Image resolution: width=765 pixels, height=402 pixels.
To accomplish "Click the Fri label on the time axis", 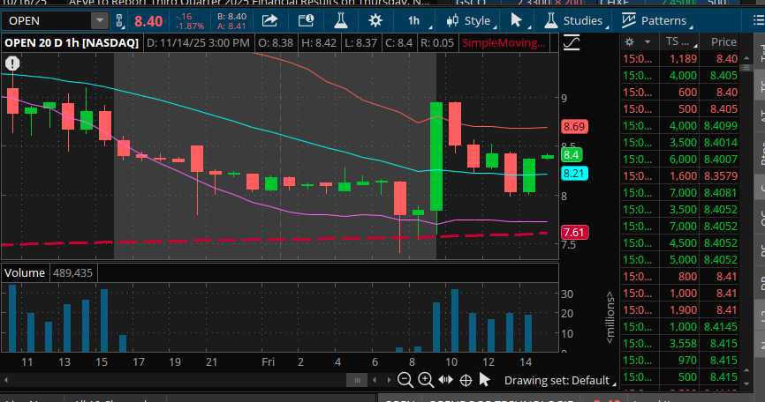I will pyautogui.click(x=268, y=362).
